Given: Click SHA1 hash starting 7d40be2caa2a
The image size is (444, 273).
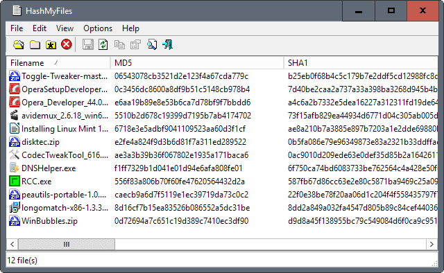Looking at the screenshot, I should coord(363,89).
